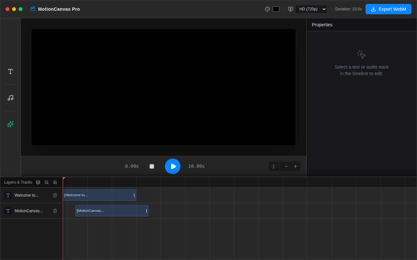This screenshot has height=260, width=417.
Task: Delete the MotionCanvas... layer
Action: [x=55, y=211]
